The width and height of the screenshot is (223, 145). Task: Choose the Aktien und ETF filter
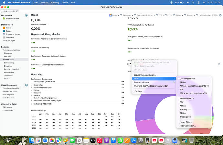(194, 99)
